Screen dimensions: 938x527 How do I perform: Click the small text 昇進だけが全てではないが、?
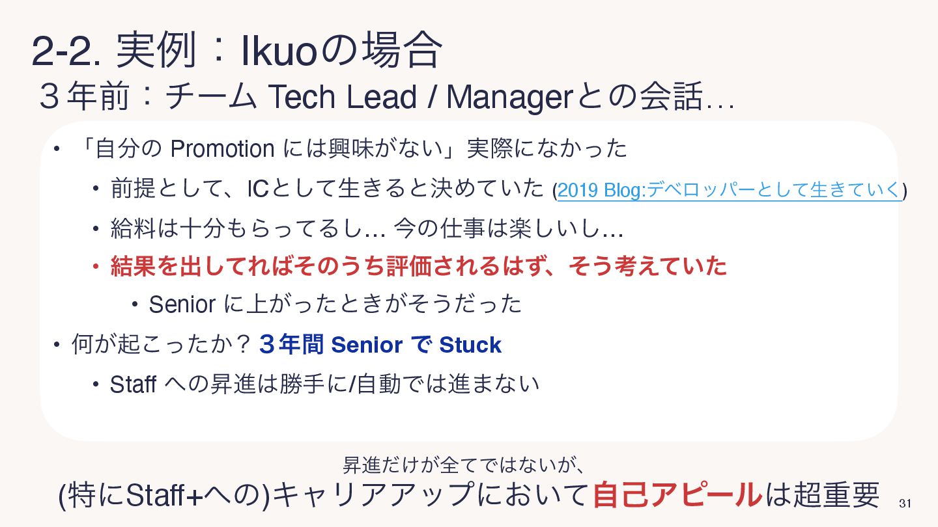click(x=468, y=465)
